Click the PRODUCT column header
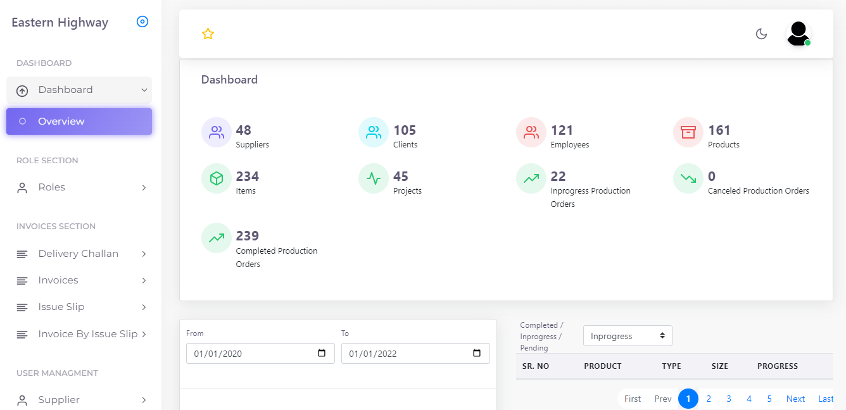 [x=603, y=366]
